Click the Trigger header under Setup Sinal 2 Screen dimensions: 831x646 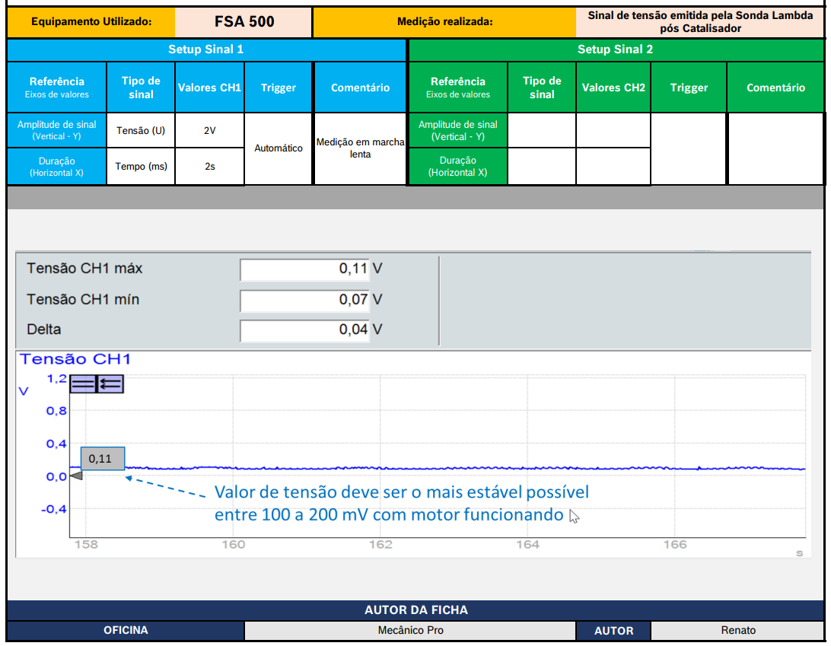tap(689, 88)
